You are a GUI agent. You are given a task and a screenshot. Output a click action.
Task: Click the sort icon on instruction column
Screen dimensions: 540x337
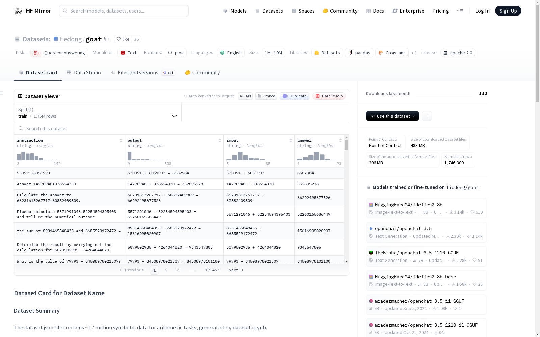click(121, 140)
